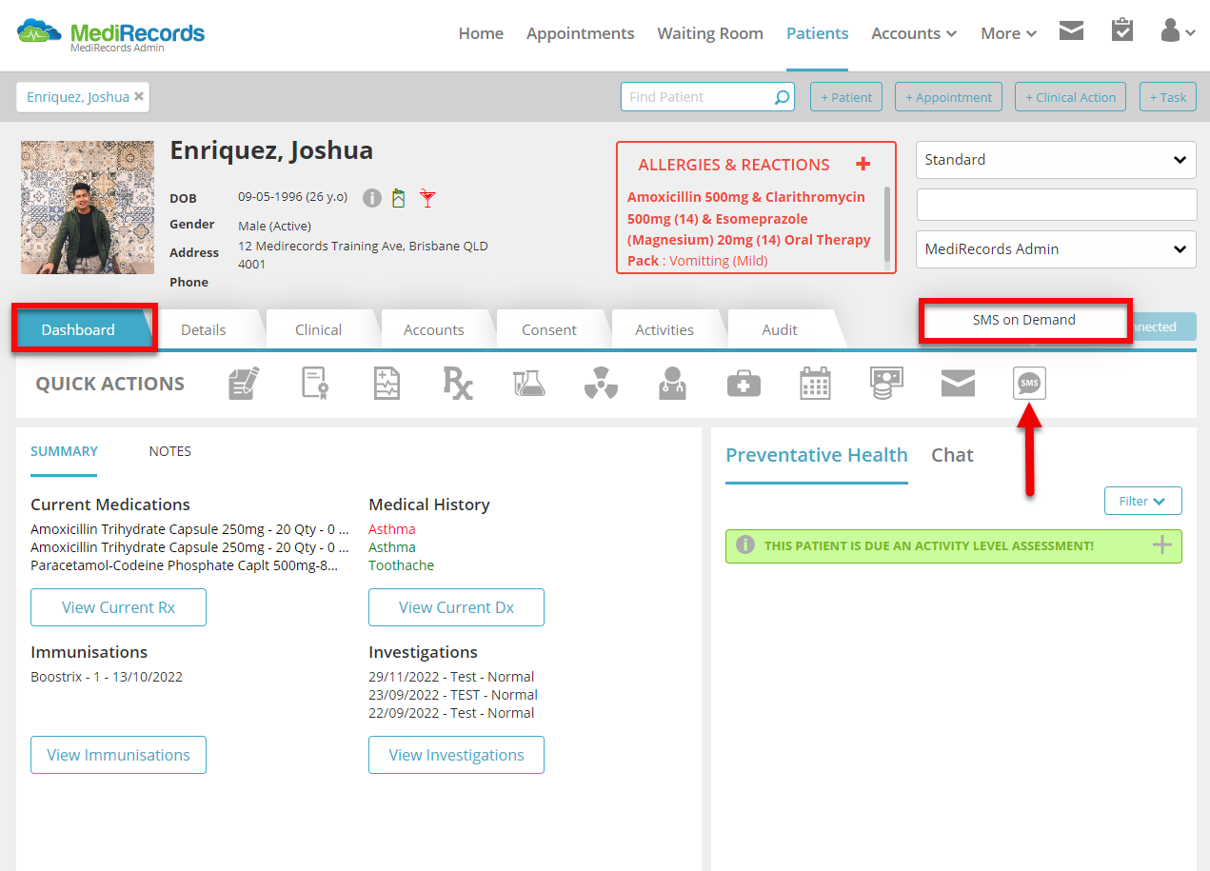The width and height of the screenshot is (1210, 871).
Task: Switch to the Audit tab
Action: [x=780, y=329]
